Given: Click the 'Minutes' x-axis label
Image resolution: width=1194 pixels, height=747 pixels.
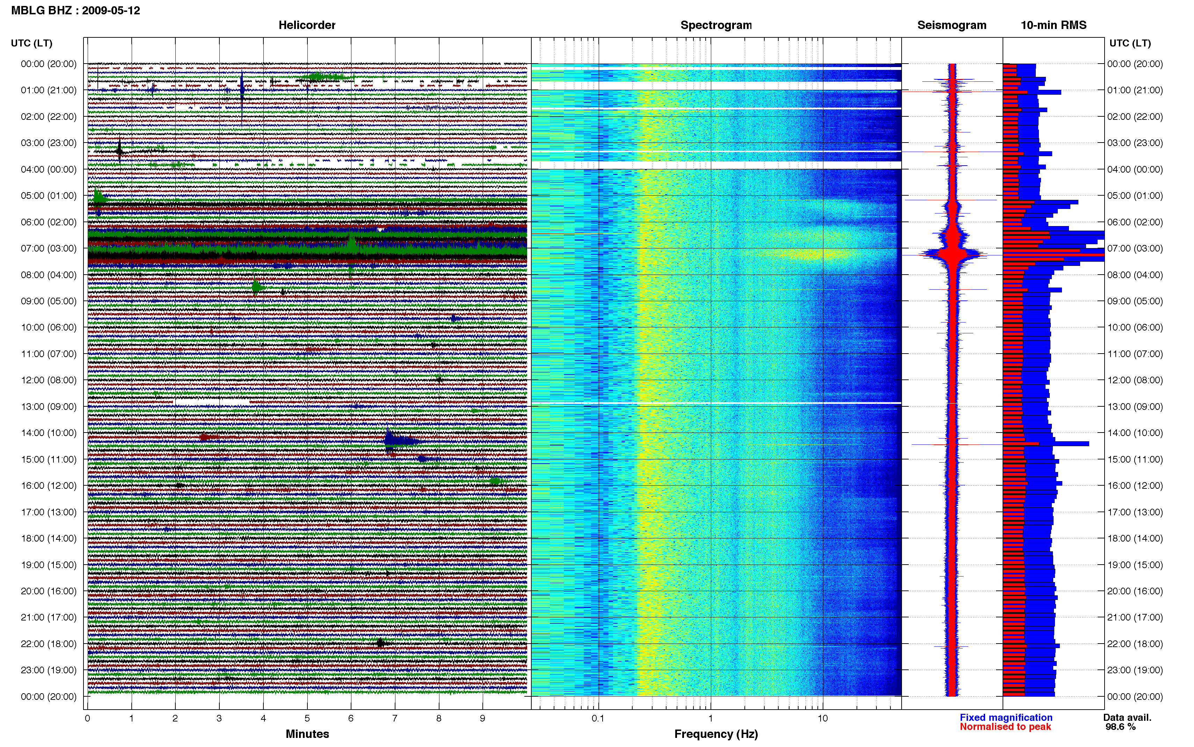Looking at the screenshot, I should tap(307, 734).
